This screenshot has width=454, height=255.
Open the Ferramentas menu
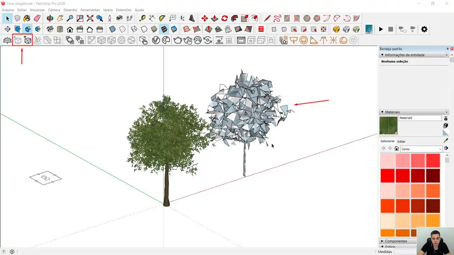90,10
